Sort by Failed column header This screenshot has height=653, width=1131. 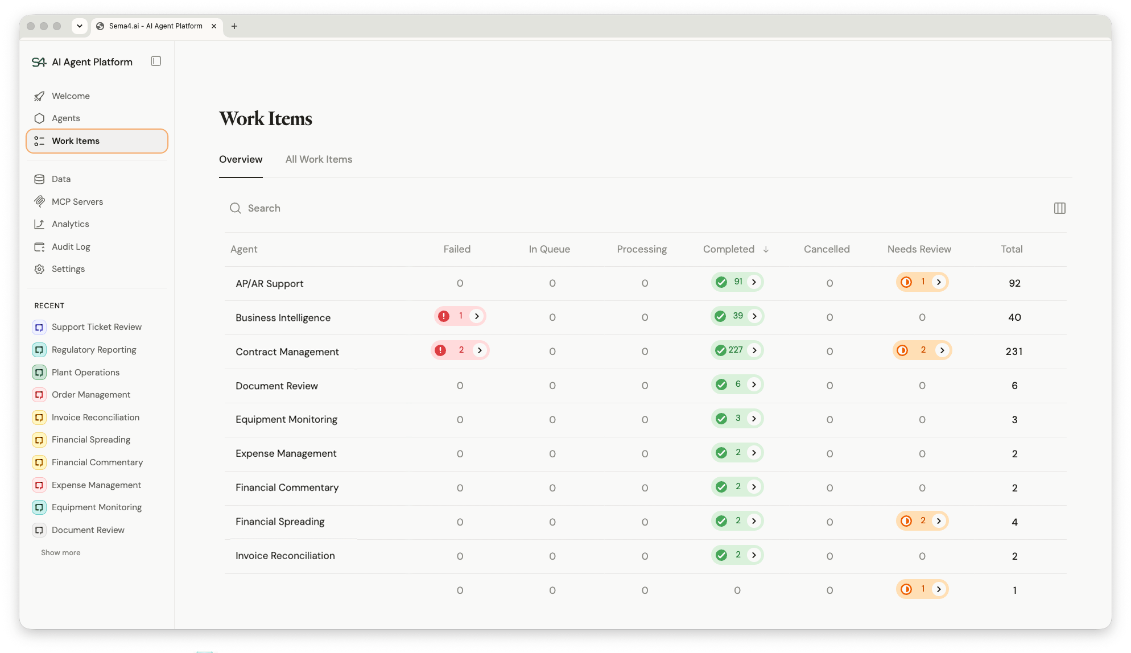point(457,249)
